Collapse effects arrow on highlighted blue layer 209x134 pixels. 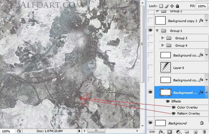(207, 92)
